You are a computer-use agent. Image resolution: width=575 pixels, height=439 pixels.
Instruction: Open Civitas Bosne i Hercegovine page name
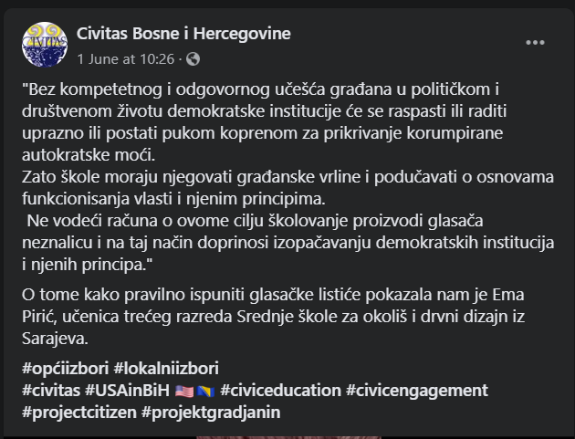coord(183,34)
